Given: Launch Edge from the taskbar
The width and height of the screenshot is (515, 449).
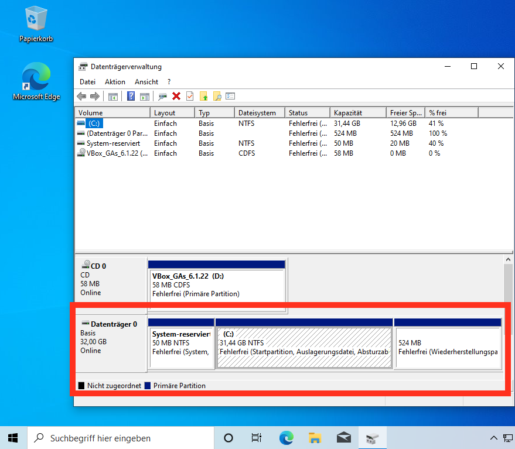Looking at the screenshot, I should pyautogui.click(x=286, y=438).
